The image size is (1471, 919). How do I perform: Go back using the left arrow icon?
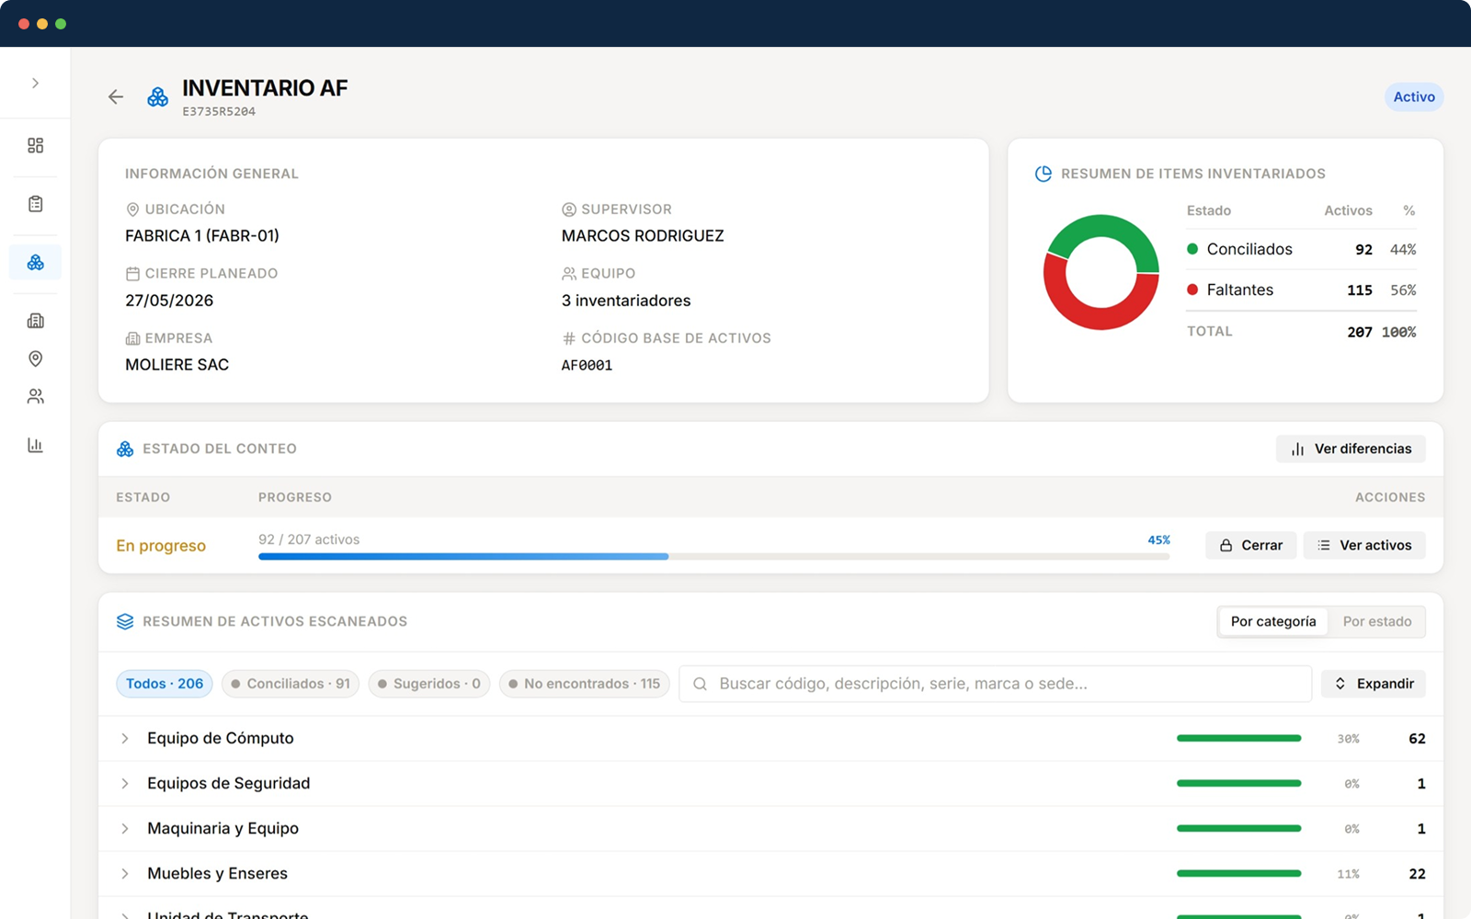click(x=116, y=96)
